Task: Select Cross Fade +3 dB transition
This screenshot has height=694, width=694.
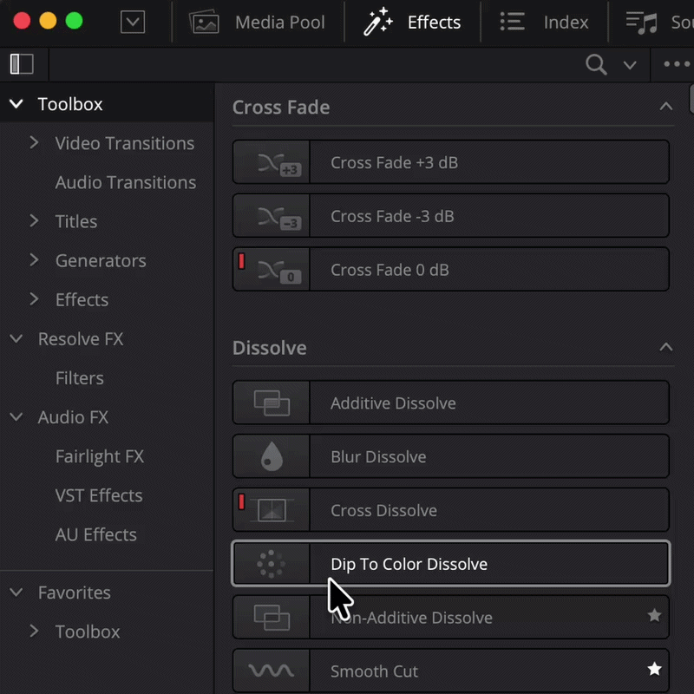Action: click(450, 162)
